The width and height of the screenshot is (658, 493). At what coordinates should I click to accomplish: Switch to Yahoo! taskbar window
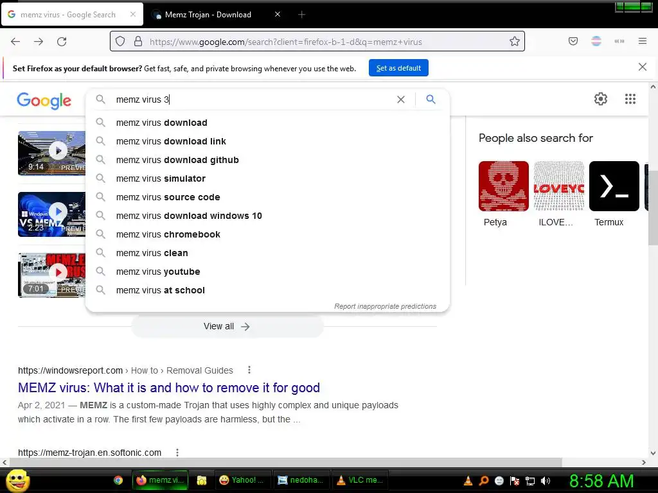(243, 480)
